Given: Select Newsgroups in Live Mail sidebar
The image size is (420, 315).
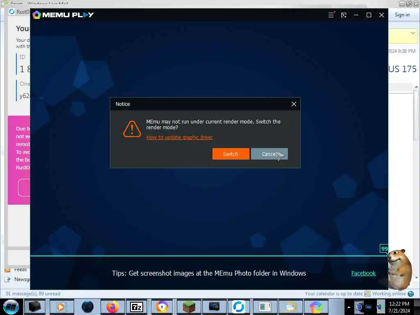Looking at the screenshot, I should (x=18, y=279).
